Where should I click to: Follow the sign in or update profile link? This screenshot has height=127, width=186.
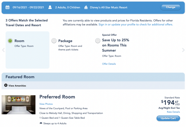pos(136,24)
